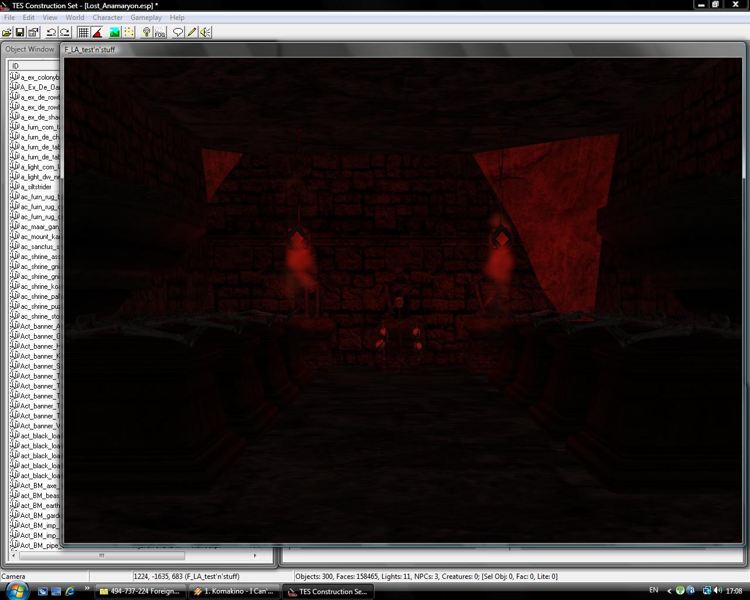The image size is (750, 600).
Task: Click the Undo toolbar icon
Action: pos(51,33)
